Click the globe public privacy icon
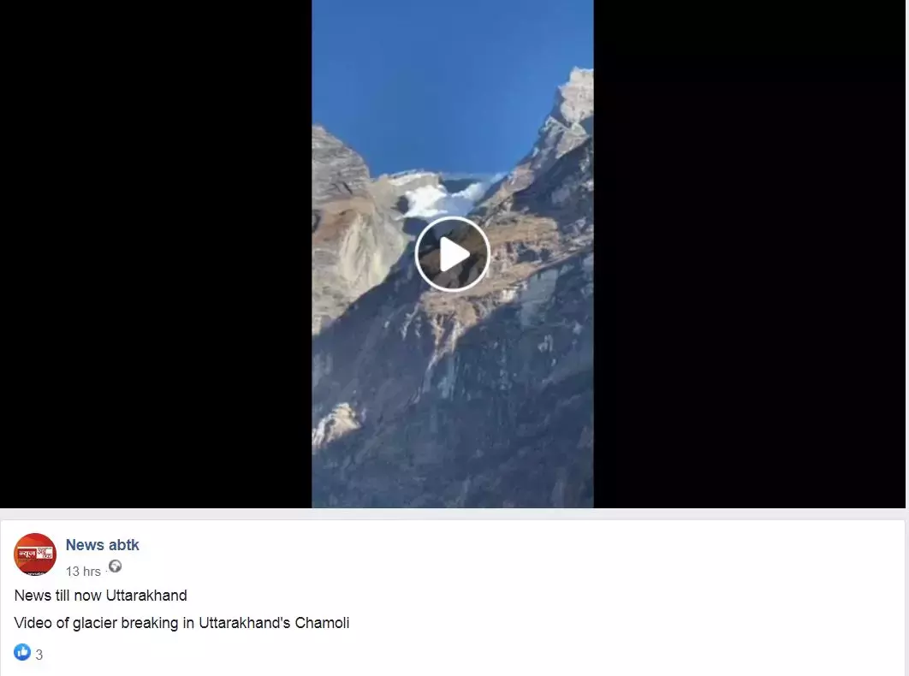 tap(115, 566)
